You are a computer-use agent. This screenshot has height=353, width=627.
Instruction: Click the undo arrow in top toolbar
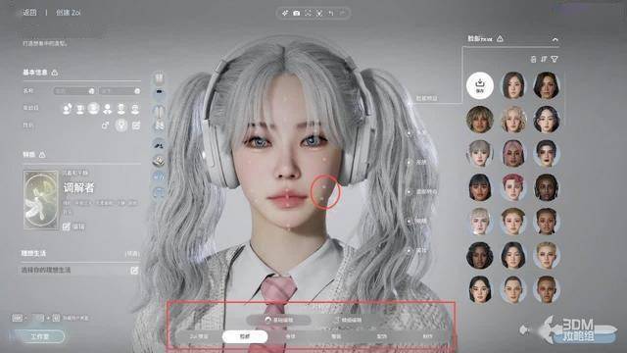click(x=331, y=13)
